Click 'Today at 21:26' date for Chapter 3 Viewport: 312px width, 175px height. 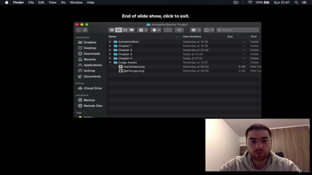pyautogui.click(x=193, y=54)
